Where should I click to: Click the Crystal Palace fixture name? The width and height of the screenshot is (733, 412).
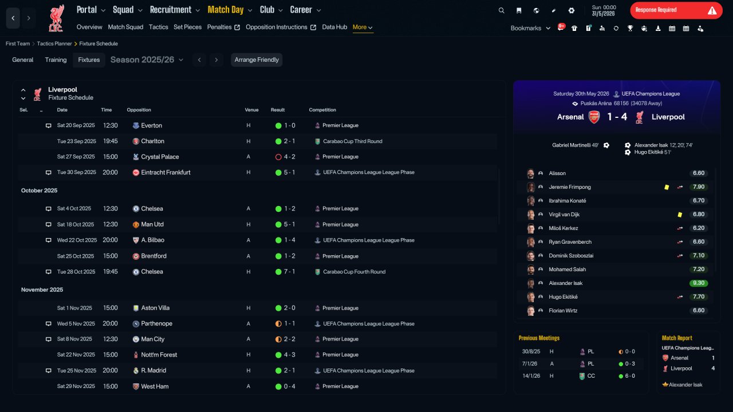tap(160, 157)
